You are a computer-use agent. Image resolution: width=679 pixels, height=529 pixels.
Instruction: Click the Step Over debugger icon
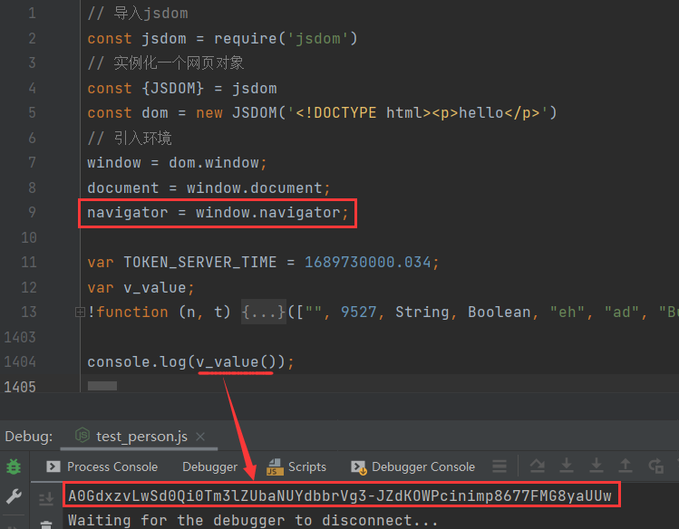point(535,466)
